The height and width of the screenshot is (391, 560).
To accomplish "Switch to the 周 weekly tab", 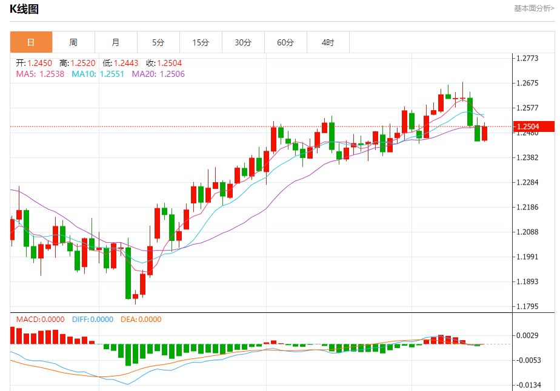I will tap(73, 42).
